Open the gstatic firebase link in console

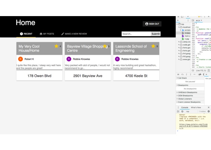click(193, 126)
